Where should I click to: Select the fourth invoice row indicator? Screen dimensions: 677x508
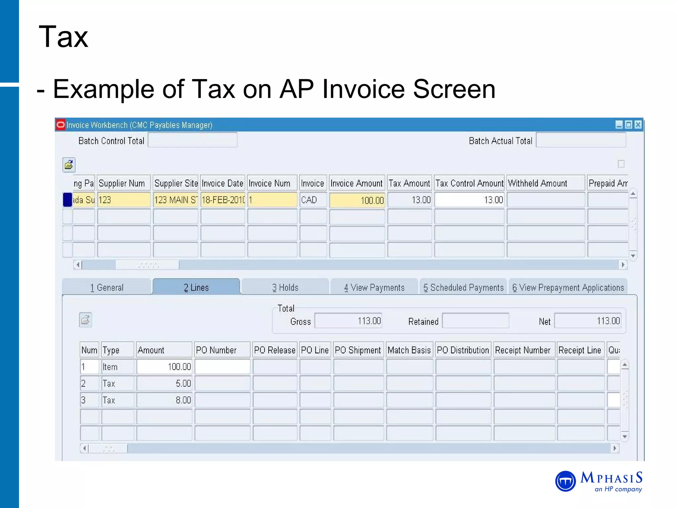(x=67, y=250)
